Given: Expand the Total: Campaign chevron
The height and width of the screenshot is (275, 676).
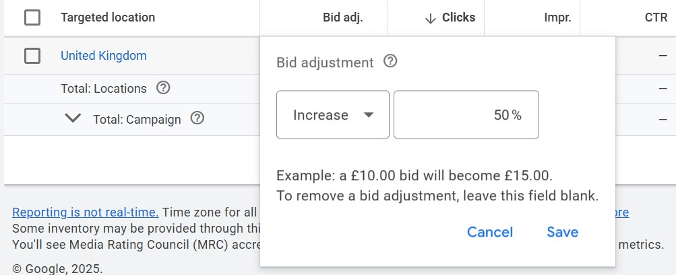Looking at the screenshot, I should [72, 119].
